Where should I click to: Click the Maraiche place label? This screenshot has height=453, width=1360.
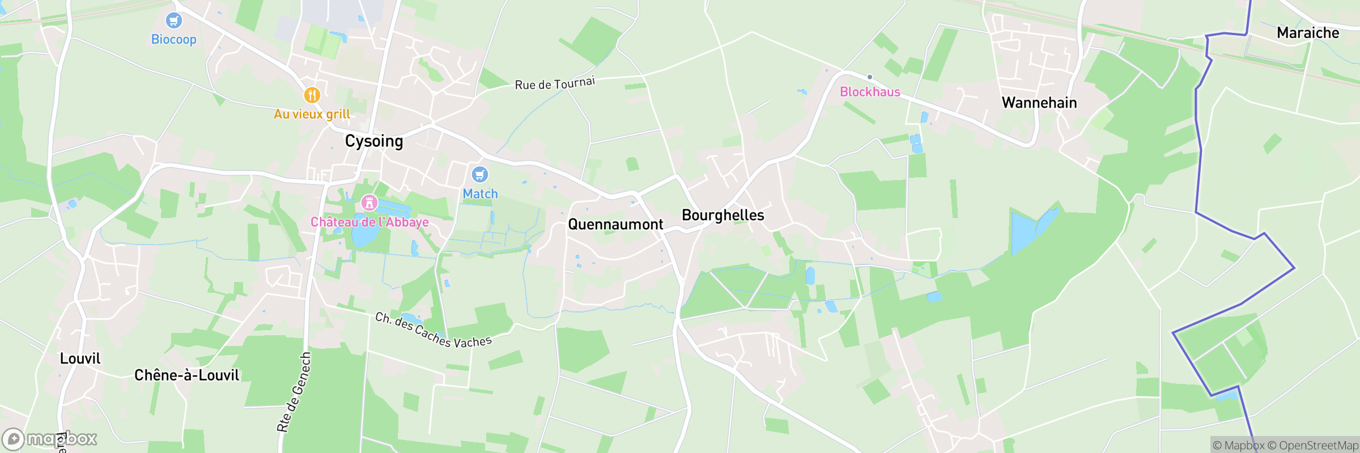1308,33
